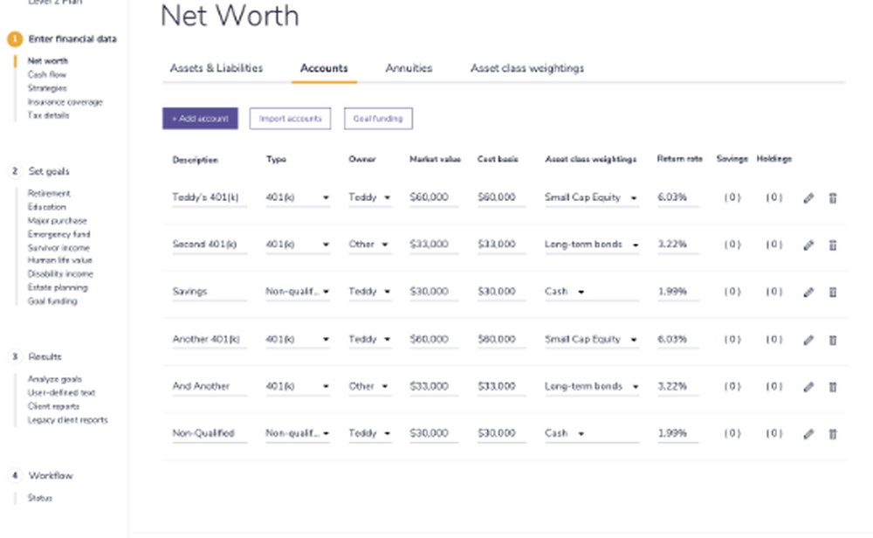Viewport: 873px width, 538px height.
Task: Delete the Savings account row
Action: tap(832, 292)
